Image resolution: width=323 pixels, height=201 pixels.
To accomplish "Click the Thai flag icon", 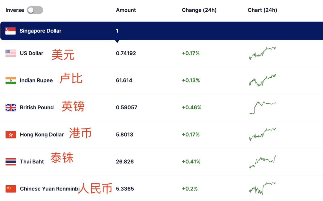I will [x=11, y=162].
